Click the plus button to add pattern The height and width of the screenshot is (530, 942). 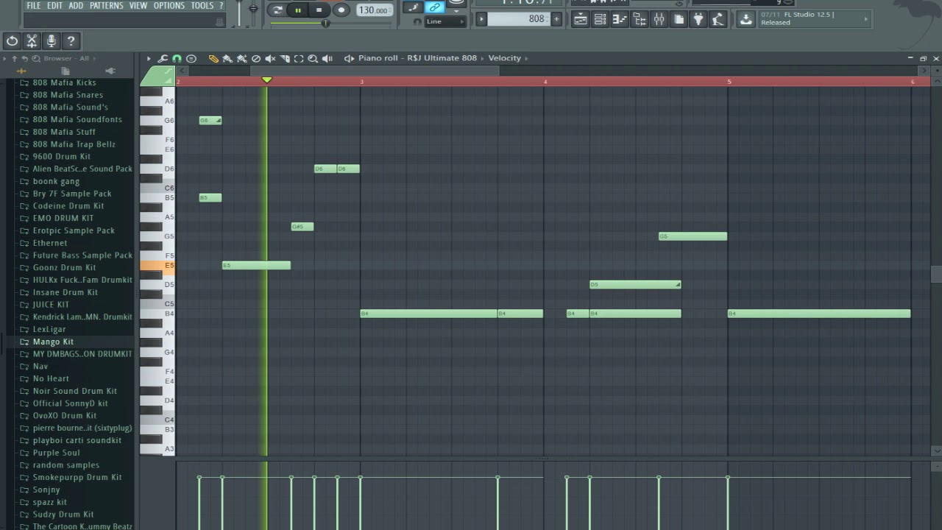pyautogui.click(x=556, y=19)
